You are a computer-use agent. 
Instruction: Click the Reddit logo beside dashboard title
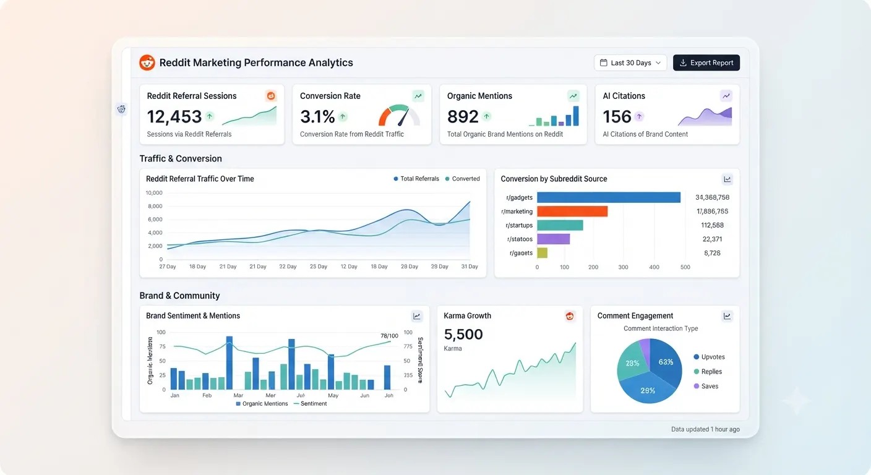coord(147,62)
